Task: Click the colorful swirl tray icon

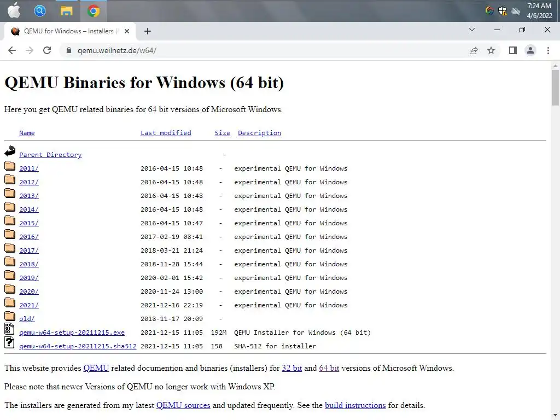Action: (x=489, y=11)
